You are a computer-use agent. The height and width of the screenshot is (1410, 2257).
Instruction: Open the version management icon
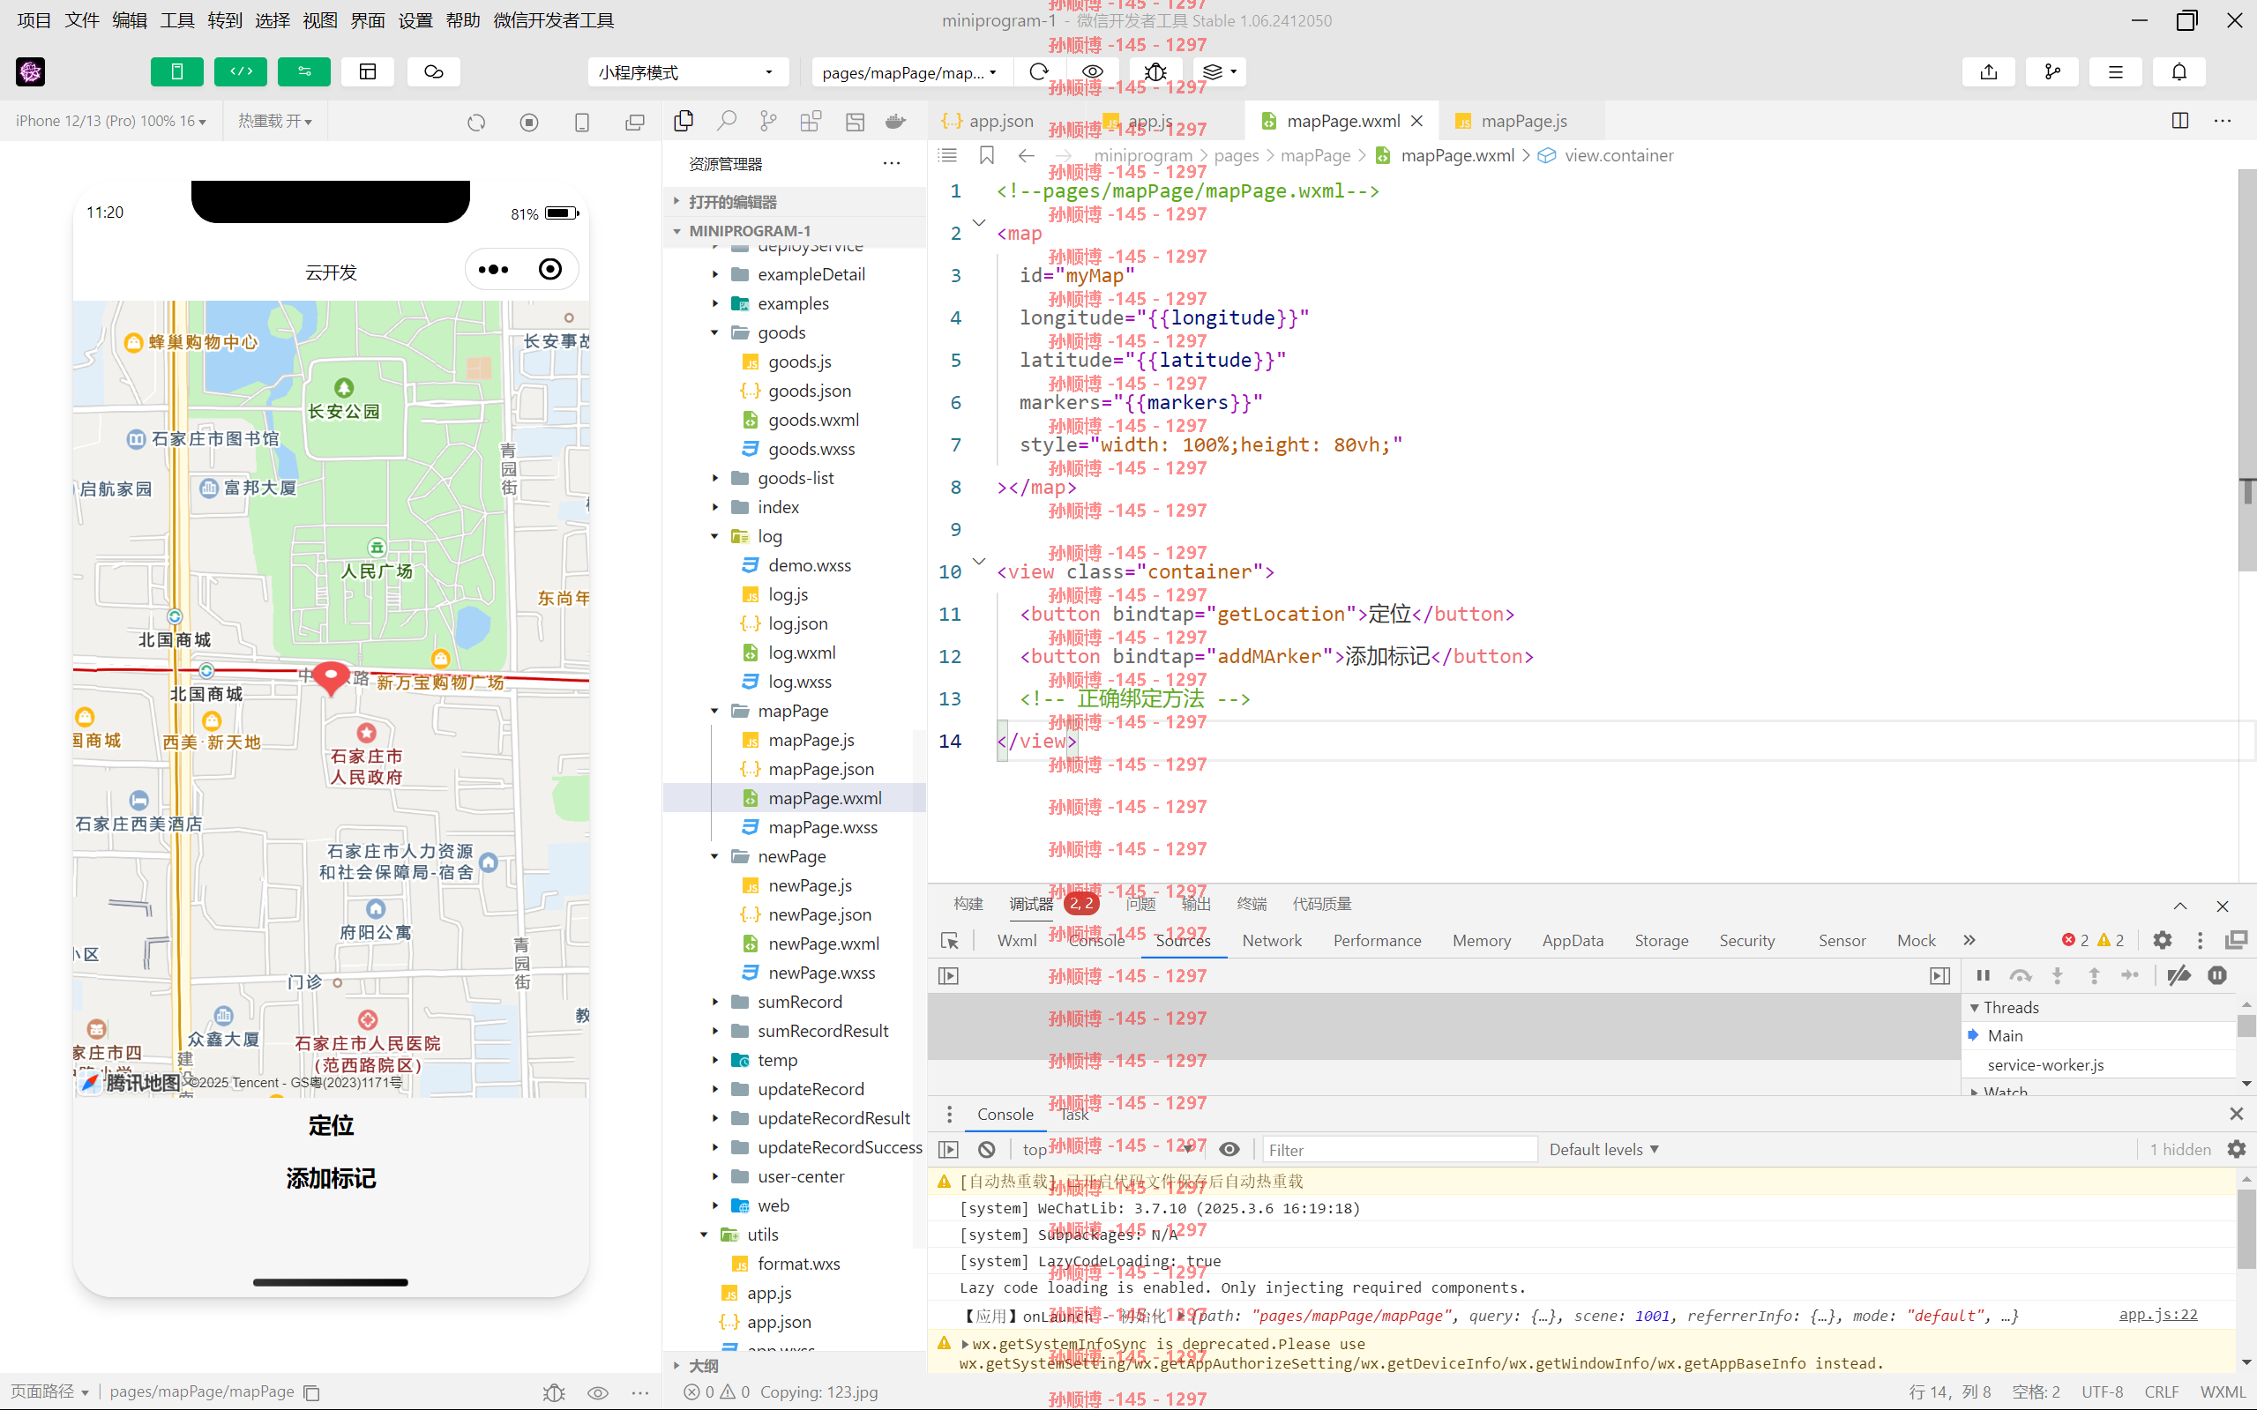(x=2051, y=71)
